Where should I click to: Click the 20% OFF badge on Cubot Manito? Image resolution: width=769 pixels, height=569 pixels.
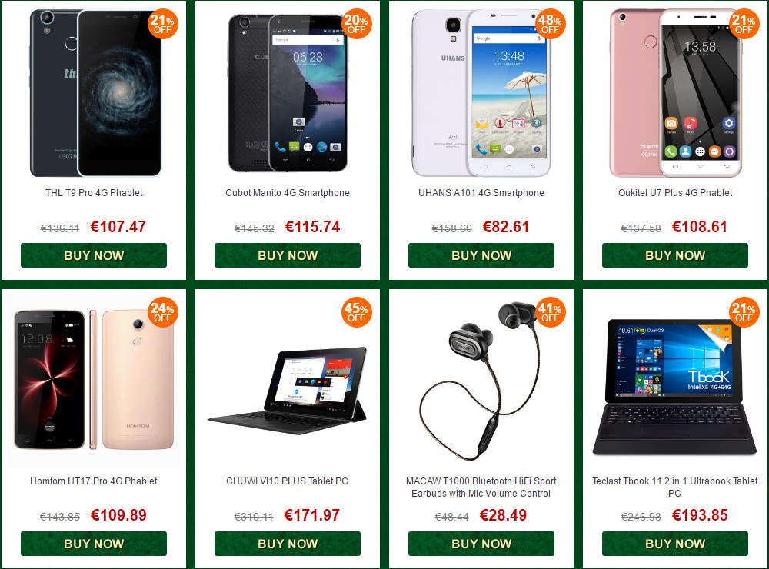coord(357,24)
